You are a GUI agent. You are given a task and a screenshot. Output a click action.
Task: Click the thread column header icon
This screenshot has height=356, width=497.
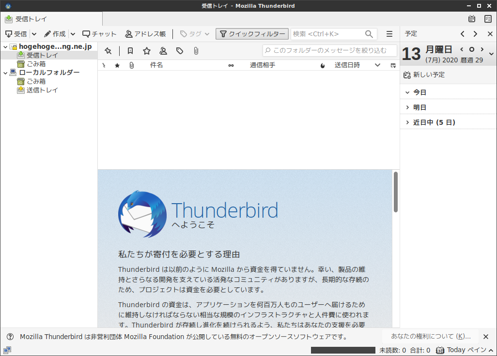[104, 65]
